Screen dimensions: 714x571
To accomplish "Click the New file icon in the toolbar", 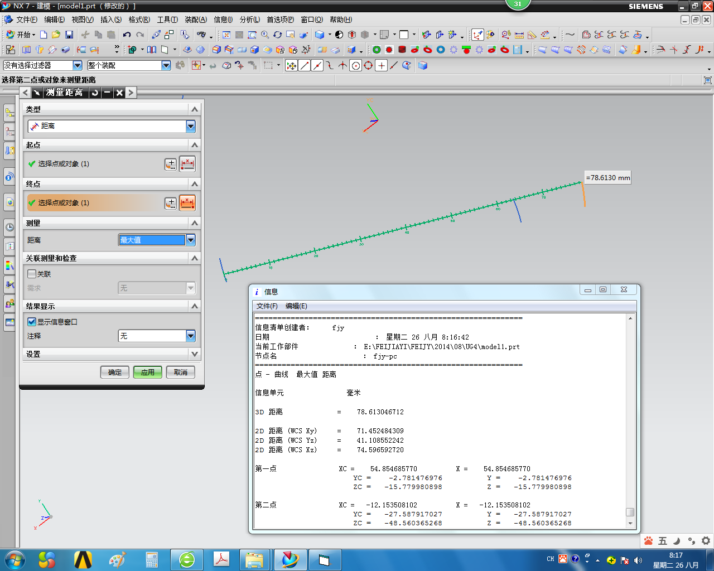I will (x=44, y=35).
